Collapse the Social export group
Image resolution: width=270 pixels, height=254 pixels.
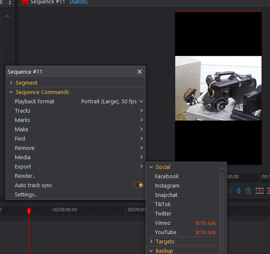tap(151, 167)
